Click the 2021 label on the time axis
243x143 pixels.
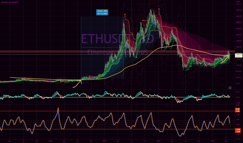[x=105, y=141]
